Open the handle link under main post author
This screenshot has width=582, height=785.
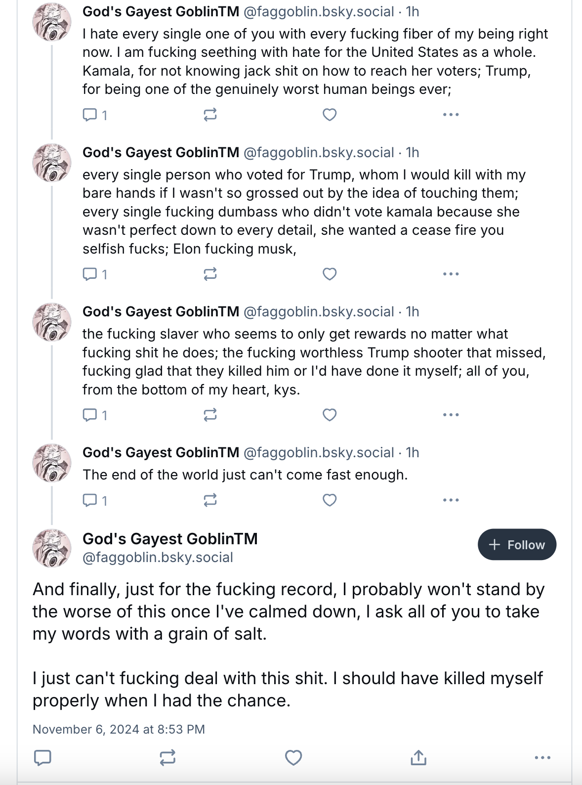click(158, 558)
